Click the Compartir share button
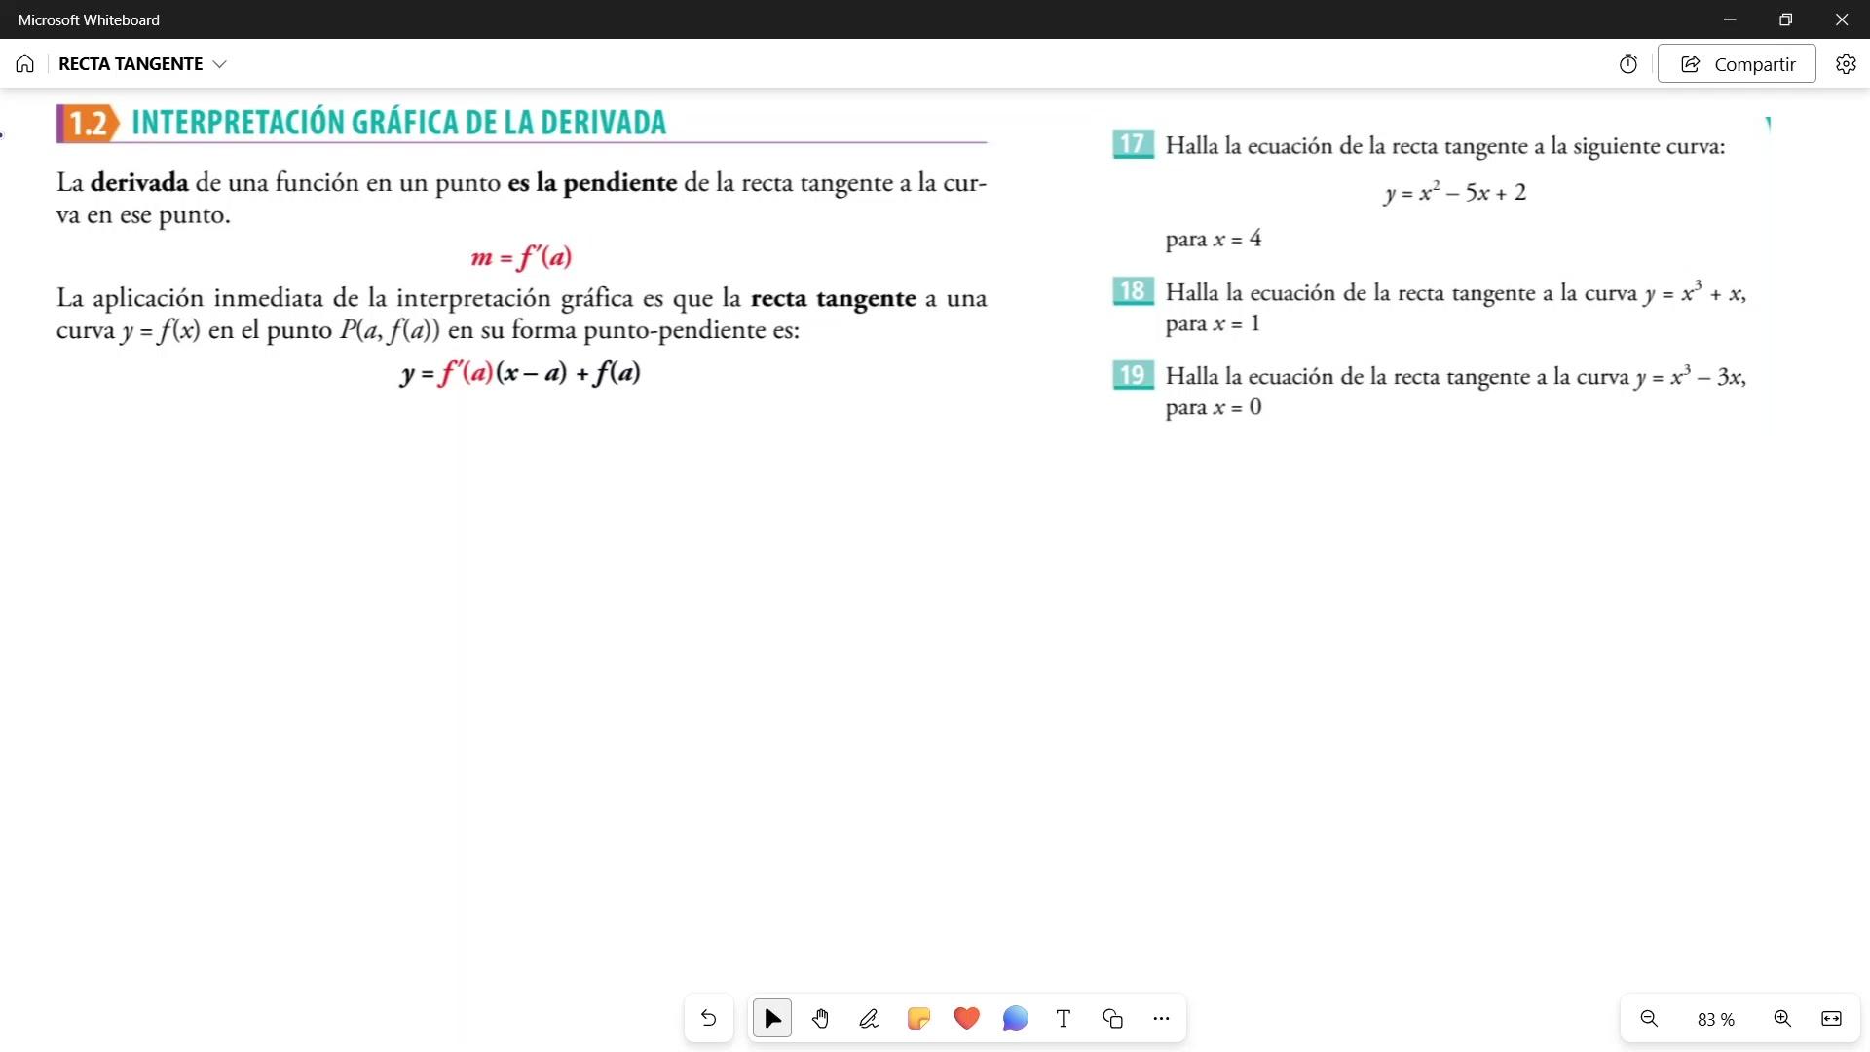The width and height of the screenshot is (1870, 1052). [1737, 64]
